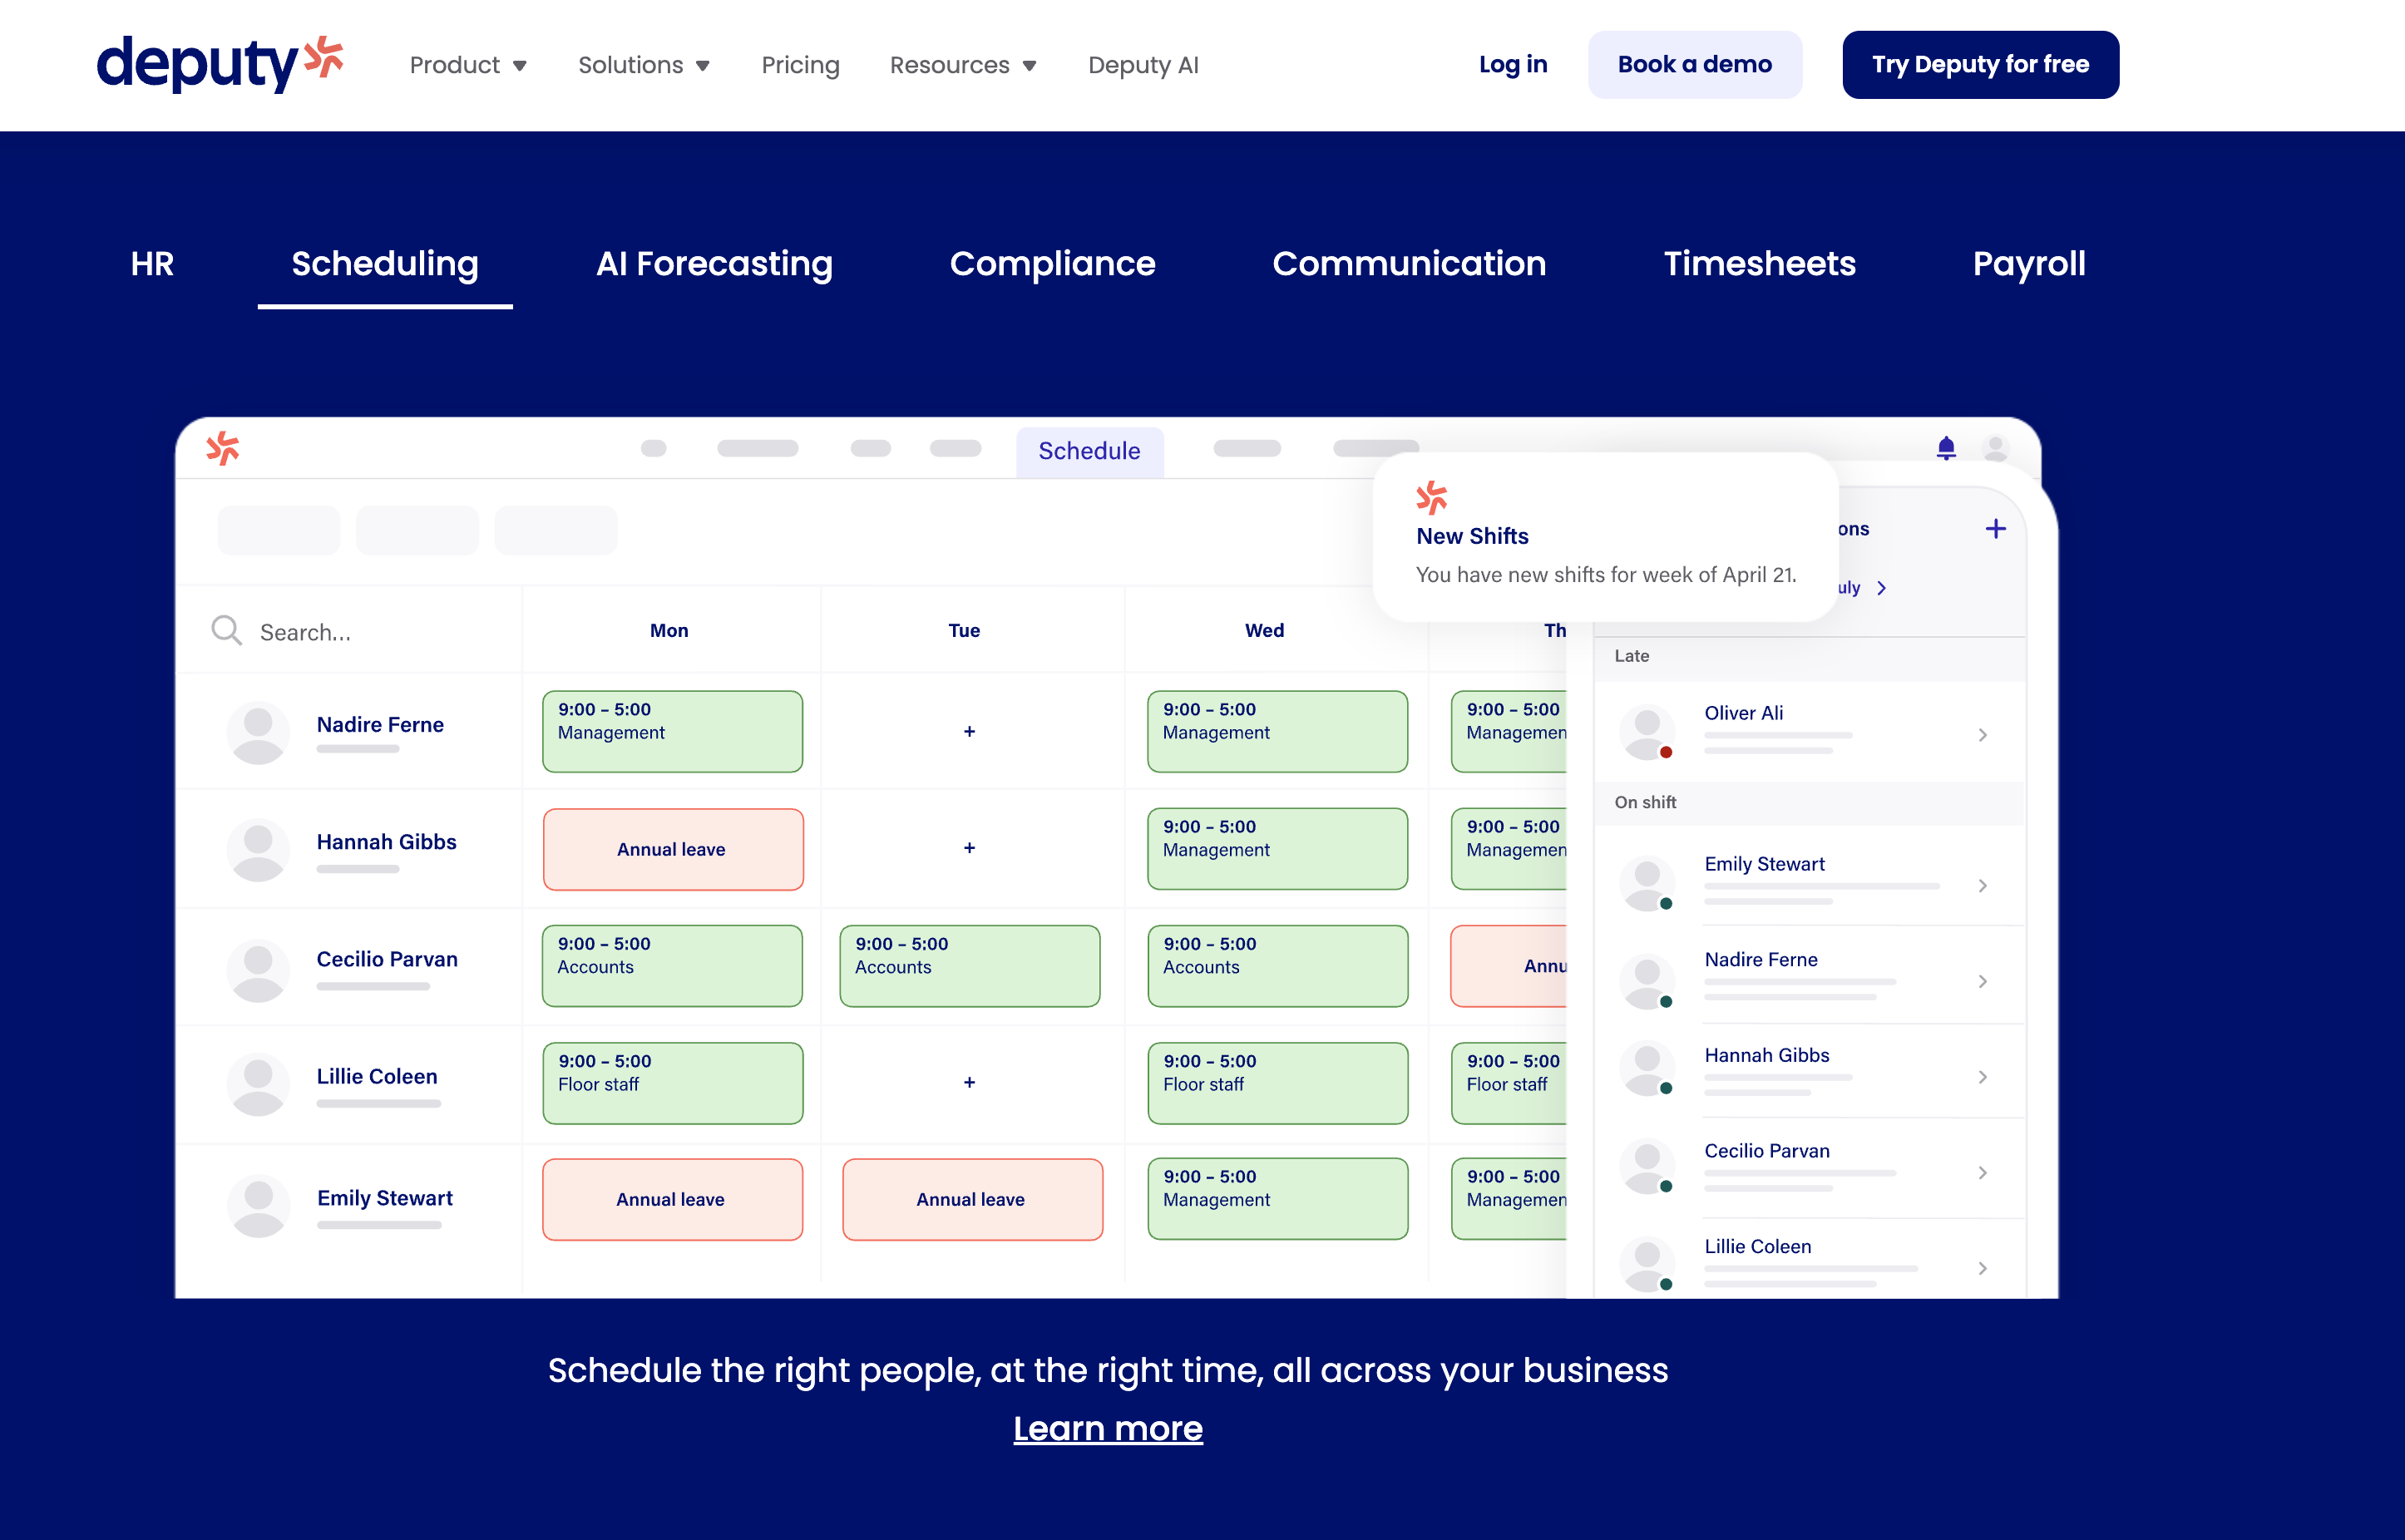Viewport: 2405px width, 1540px height.
Task: Open the Deputy AI page
Action: click(1143, 65)
